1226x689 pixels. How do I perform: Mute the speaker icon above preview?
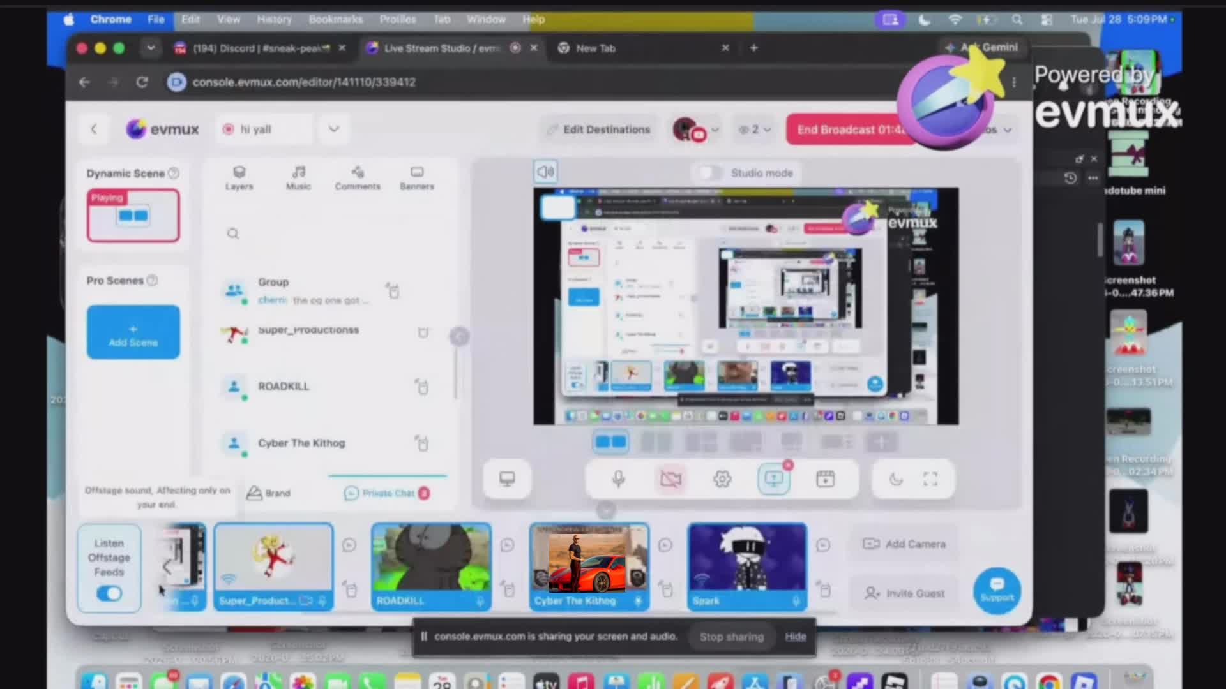pos(545,172)
